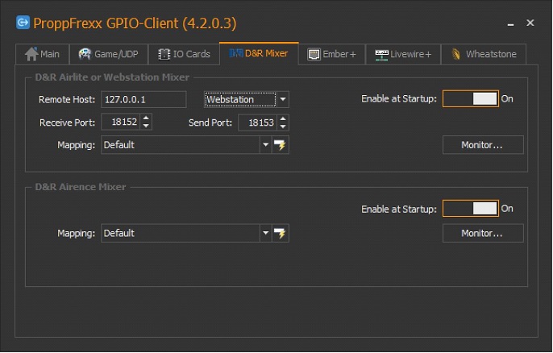This screenshot has width=553, height=353.
Task: Click the Remote Host input field
Action: (143, 100)
